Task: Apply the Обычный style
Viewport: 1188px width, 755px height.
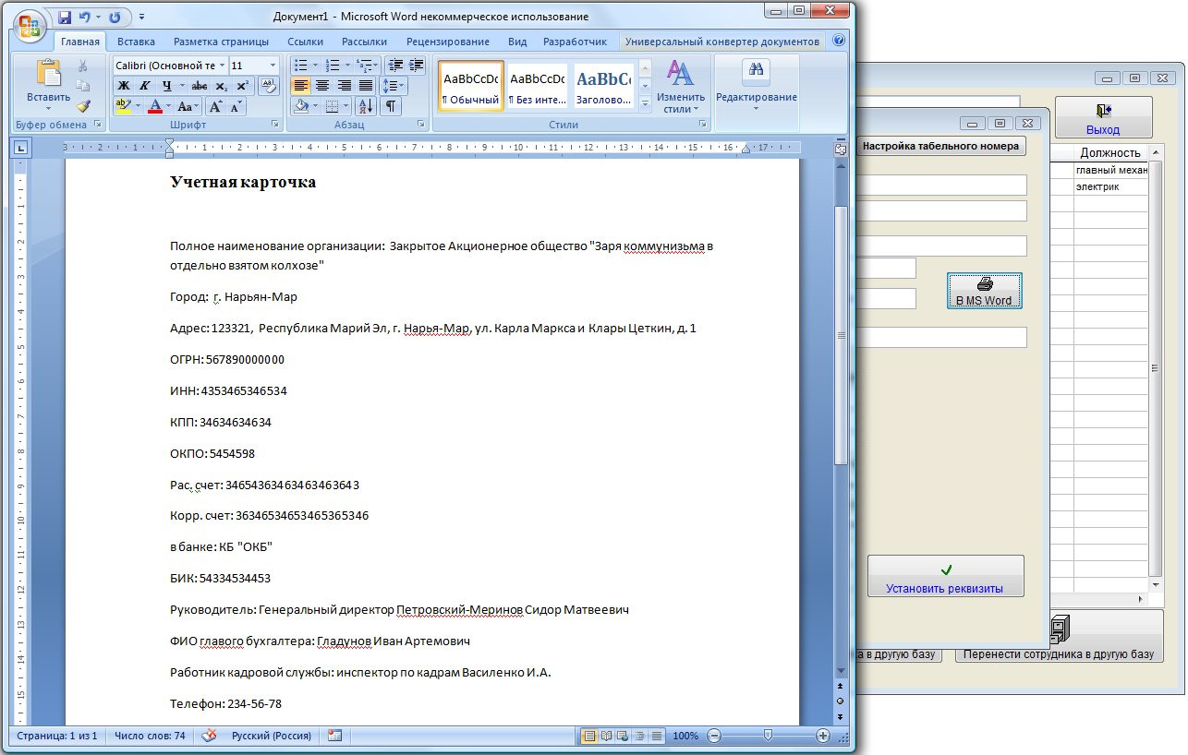Action: coord(471,86)
